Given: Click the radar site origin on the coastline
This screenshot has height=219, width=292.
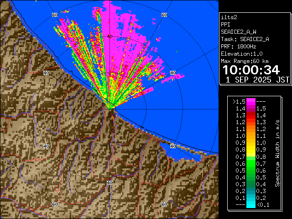Looking at the screenshot, I should 110,106.
